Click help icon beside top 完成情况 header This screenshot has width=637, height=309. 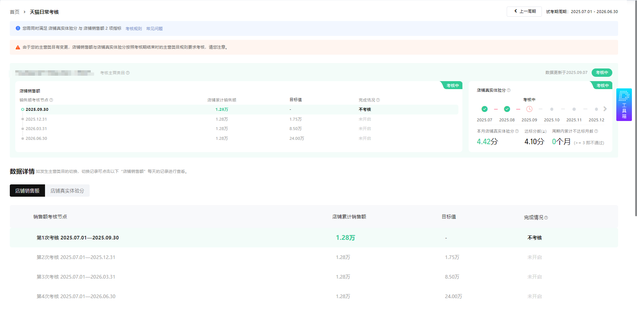tap(378, 100)
